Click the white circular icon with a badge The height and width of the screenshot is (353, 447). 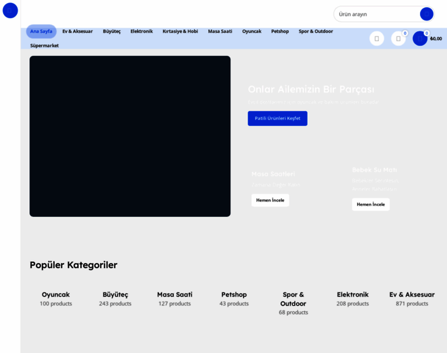point(398,39)
